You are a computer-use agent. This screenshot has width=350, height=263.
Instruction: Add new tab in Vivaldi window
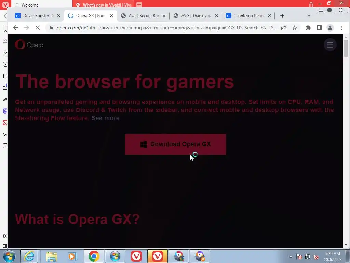click(139, 4)
